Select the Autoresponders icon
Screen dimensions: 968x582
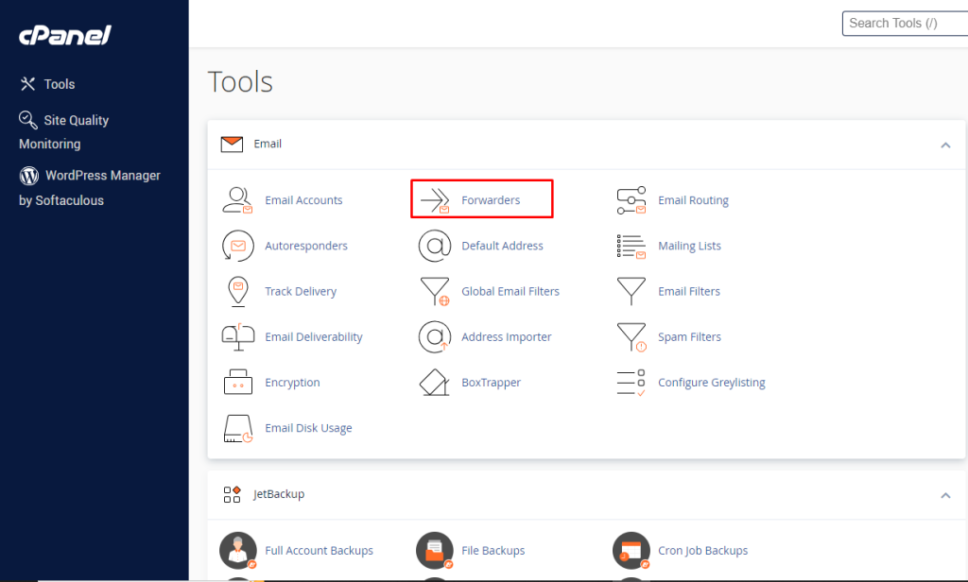point(237,245)
